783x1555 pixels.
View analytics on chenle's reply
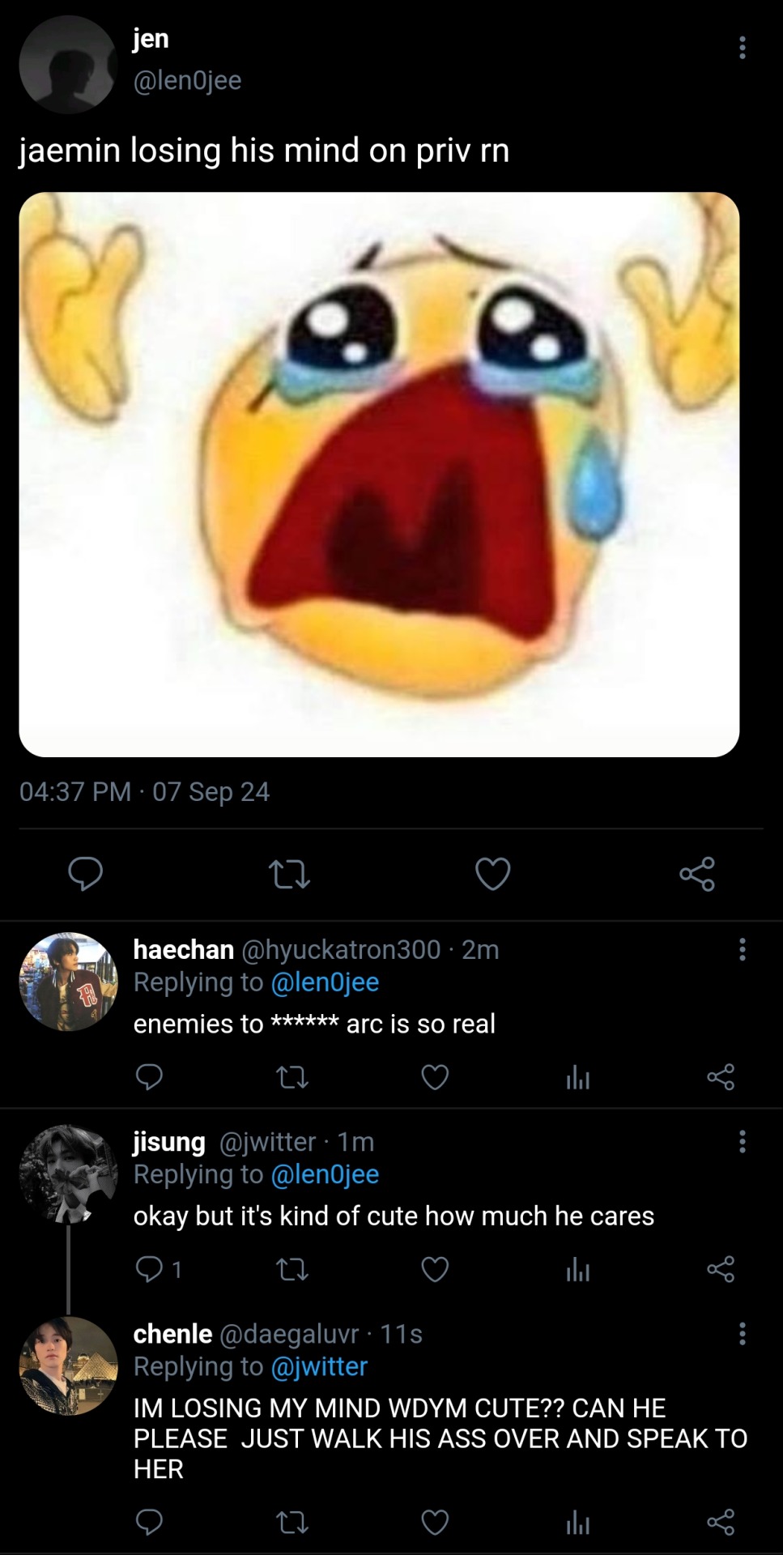pos(577,1523)
